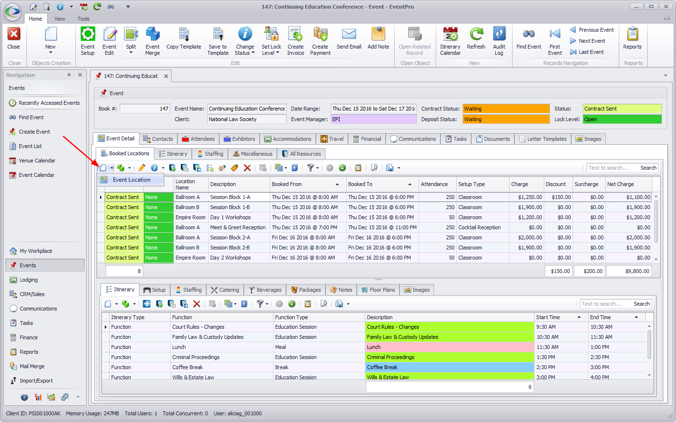Viewport: 676px width, 422px height.
Task: Open Venue Calendar in navigation
Action: (32, 161)
